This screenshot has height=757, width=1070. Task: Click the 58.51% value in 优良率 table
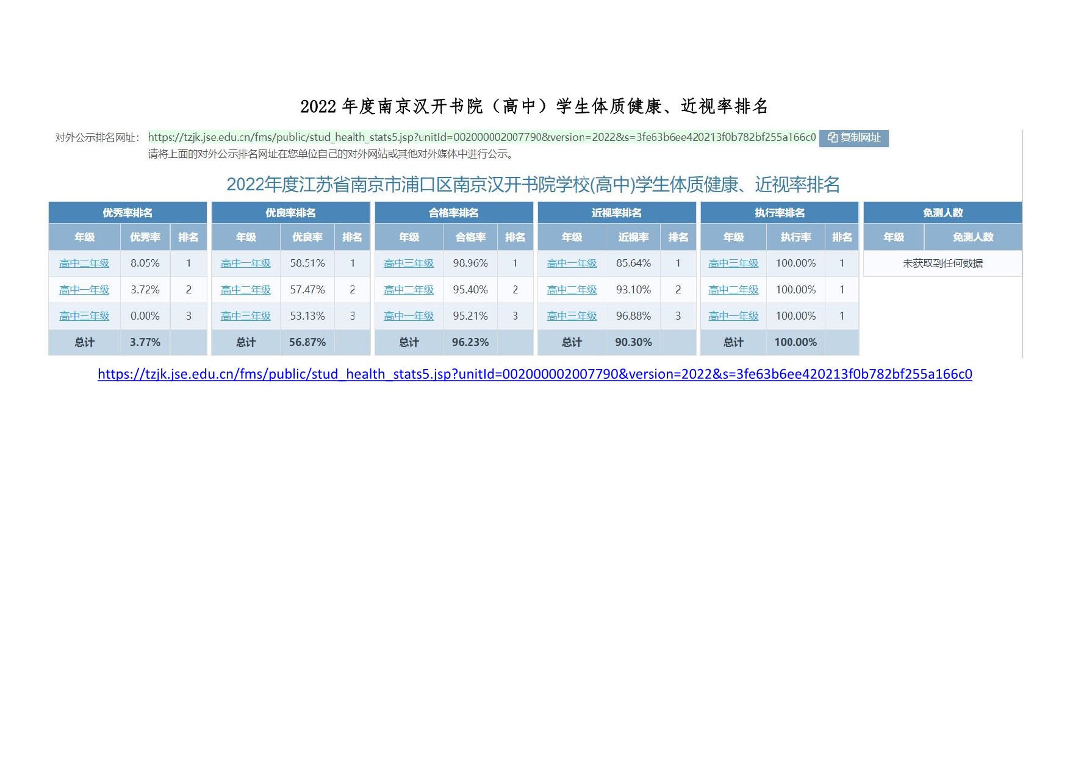point(307,264)
